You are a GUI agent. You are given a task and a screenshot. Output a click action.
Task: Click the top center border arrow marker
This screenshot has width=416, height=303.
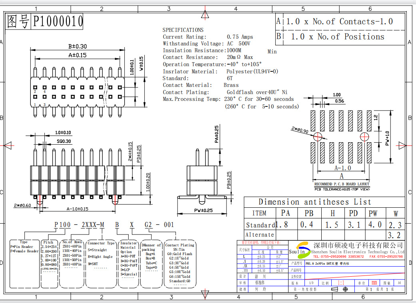pyautogui.click(x=205, y=15)
